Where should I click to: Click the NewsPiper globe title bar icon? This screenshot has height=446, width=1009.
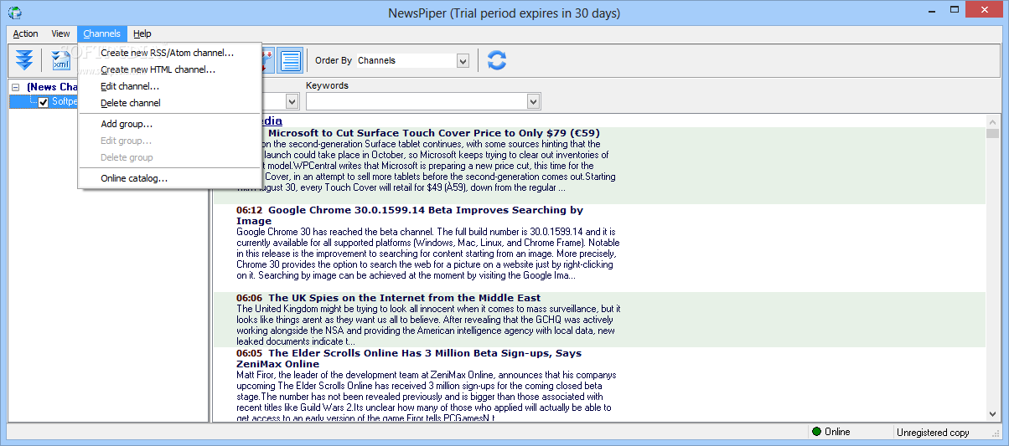click(x=14, y=13)
